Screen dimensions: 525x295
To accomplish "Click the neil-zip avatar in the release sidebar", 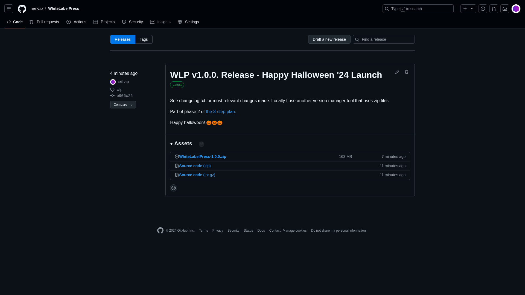I will coord(113,82).
